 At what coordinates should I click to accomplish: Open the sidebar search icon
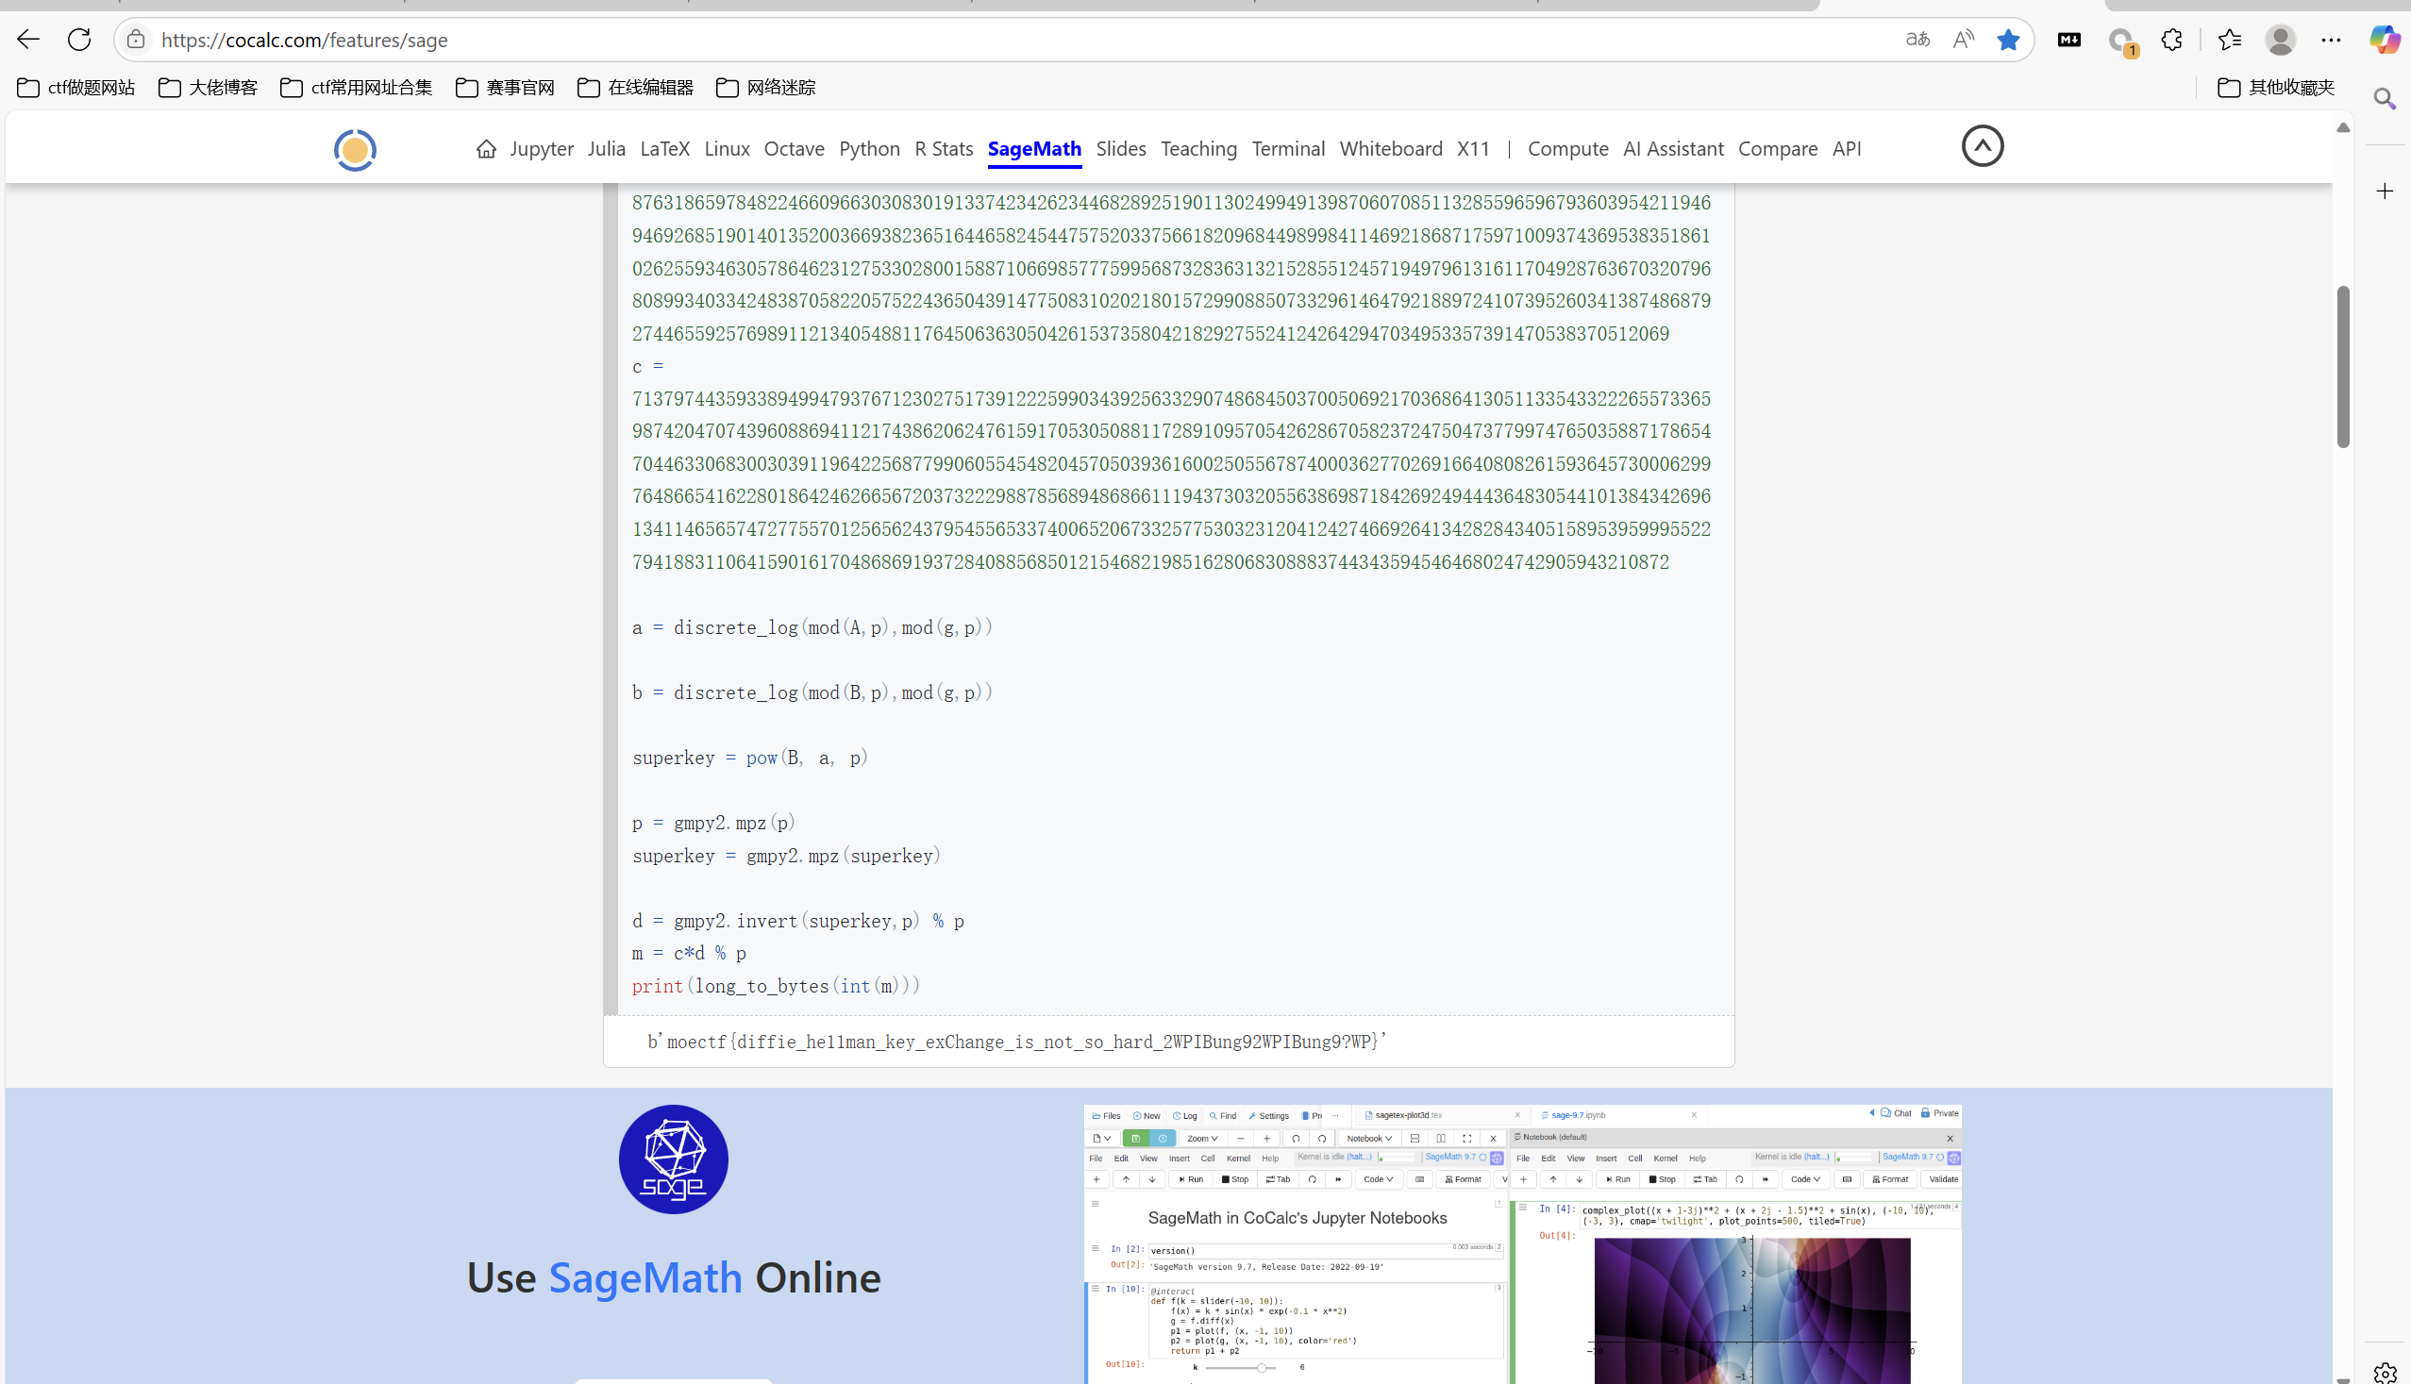pyautogui.click(x=2384, y=98)
